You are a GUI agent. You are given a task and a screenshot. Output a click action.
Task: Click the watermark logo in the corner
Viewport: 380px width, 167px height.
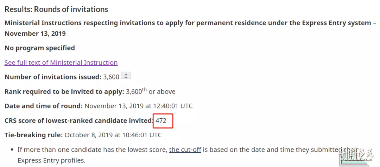tap(356, 154)
